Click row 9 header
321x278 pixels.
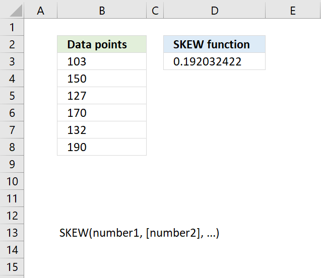(12, 164)
